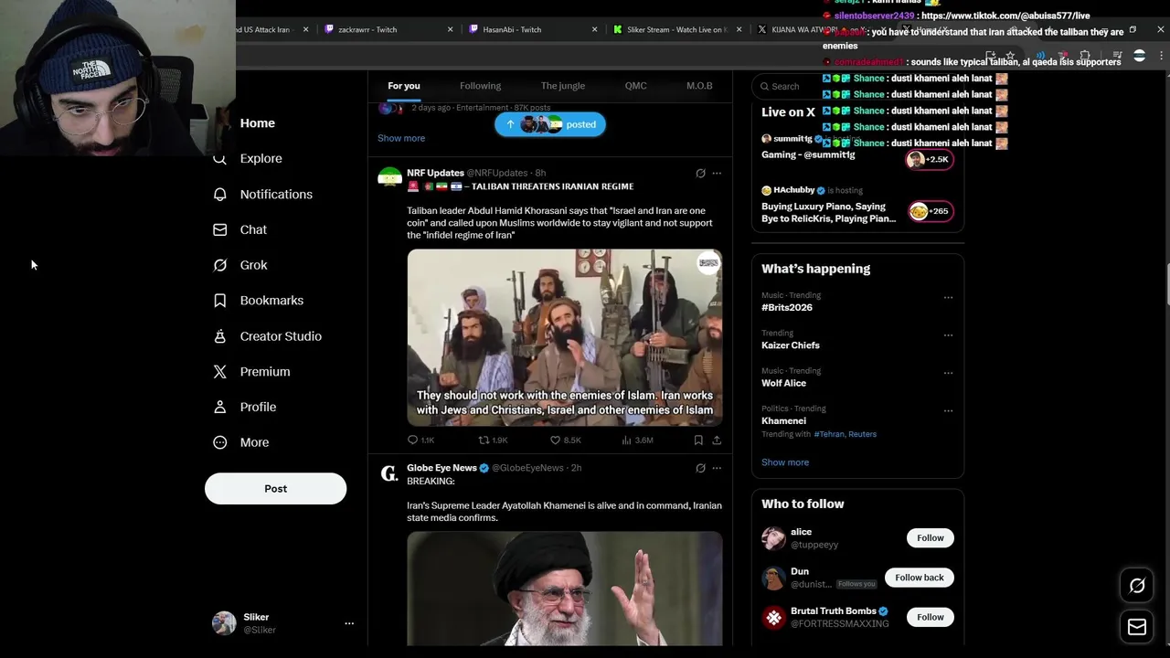Open summit1g Gaming live broadcast
The height and width of the screenshot is (658, 1170).
(857, 147)
